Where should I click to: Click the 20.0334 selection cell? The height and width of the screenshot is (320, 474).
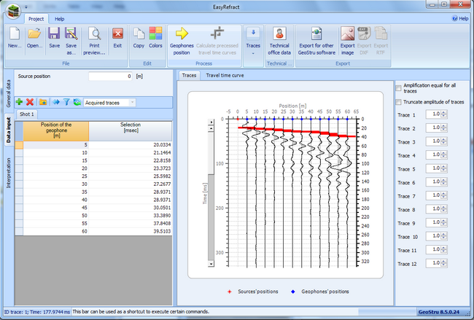point(131,145)
